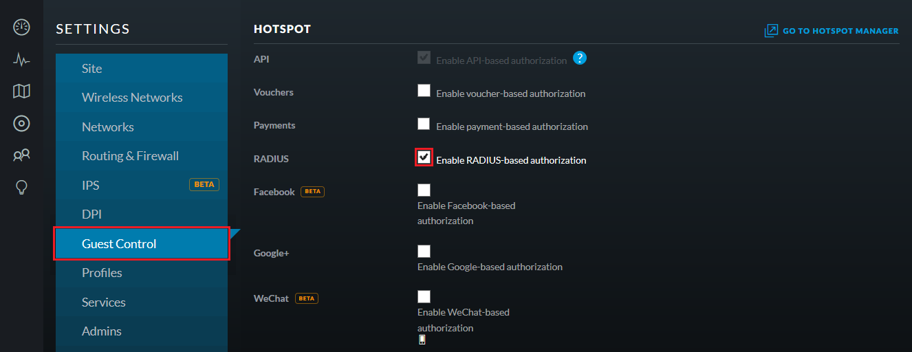
Task: Open the IPS beta settings section
Action: pyautogui.click(x=142, y=185)
